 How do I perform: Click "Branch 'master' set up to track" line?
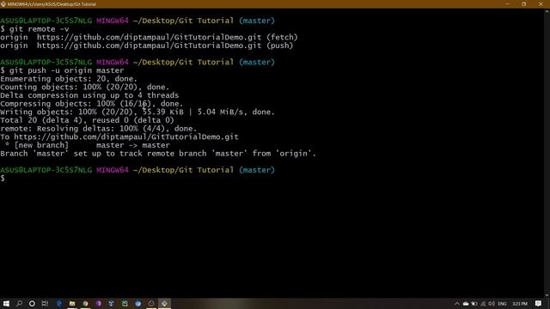click(x=158, y=154)
